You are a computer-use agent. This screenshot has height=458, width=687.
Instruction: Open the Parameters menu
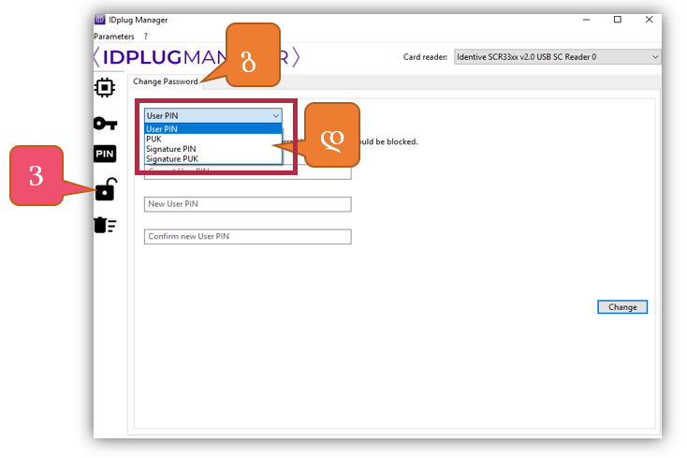[x=114, y=37]
